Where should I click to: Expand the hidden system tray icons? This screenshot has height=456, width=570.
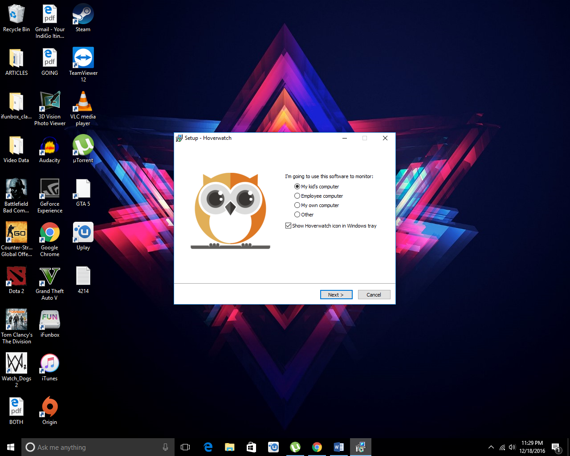[x=491, y=447]
